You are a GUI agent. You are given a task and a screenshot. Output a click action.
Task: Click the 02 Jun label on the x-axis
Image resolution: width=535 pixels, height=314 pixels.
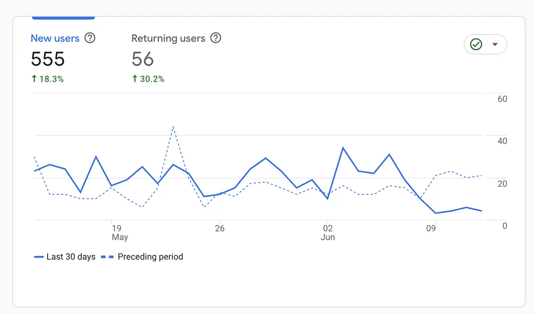point(328,233)
